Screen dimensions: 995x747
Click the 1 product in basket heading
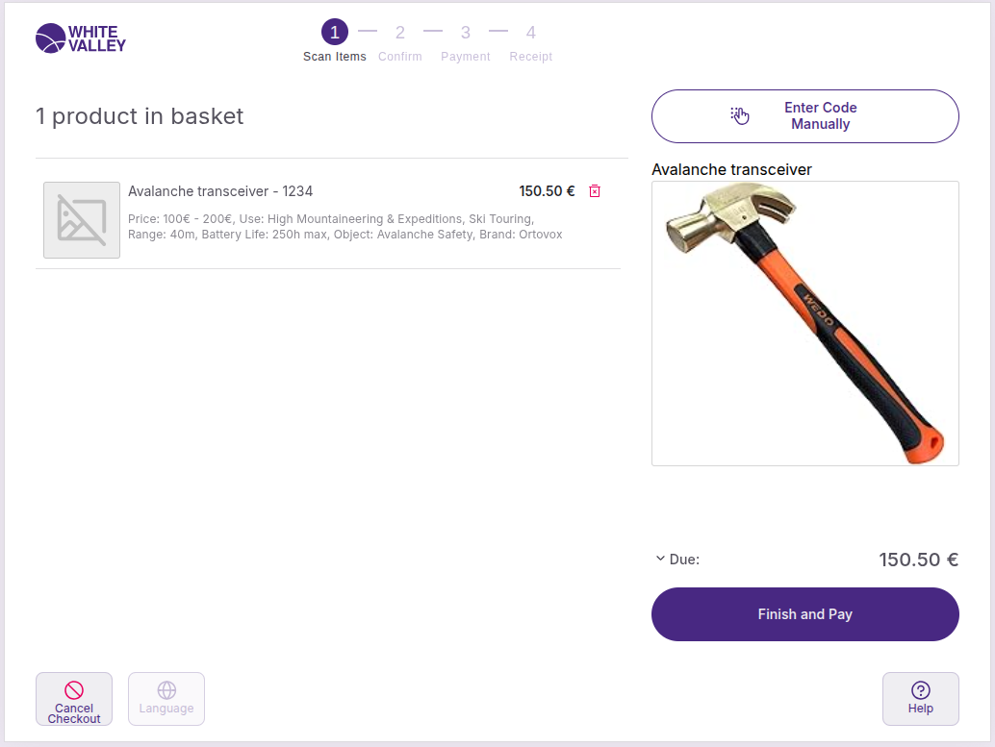point(140,116)
